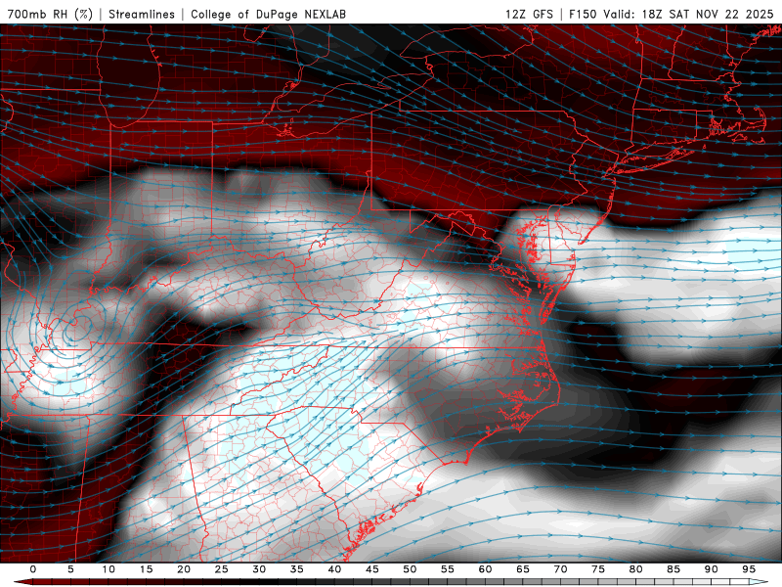Click the "45" value on color scale
782x587 pixels.
coord(372,569)
